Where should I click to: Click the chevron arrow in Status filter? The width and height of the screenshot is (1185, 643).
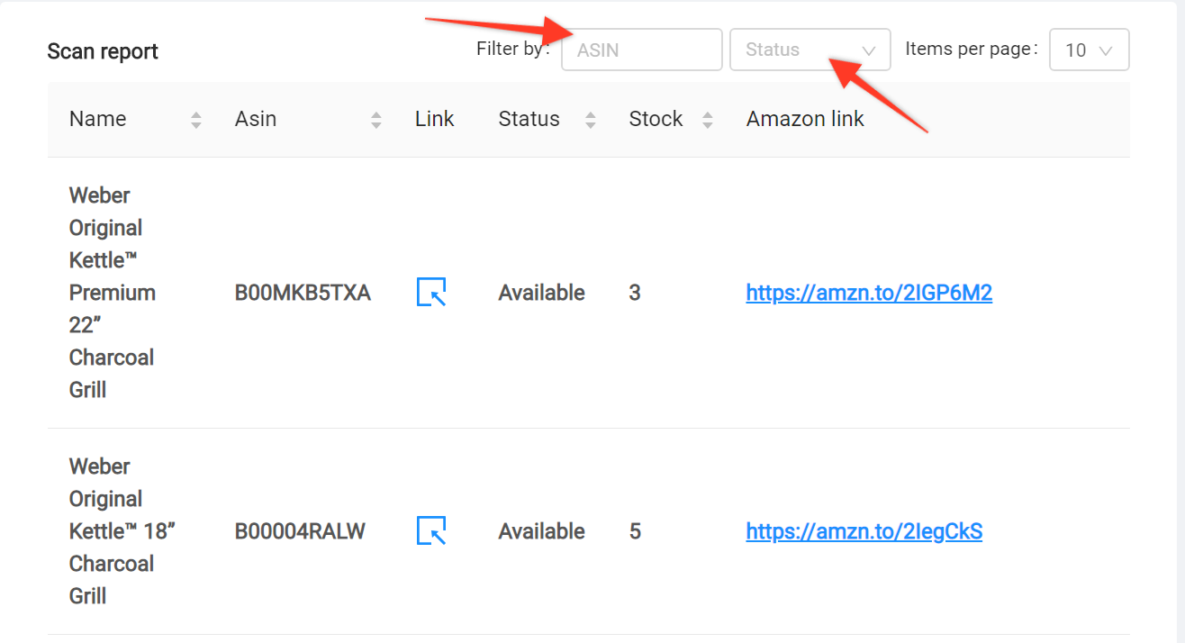(x=869, y=50)
